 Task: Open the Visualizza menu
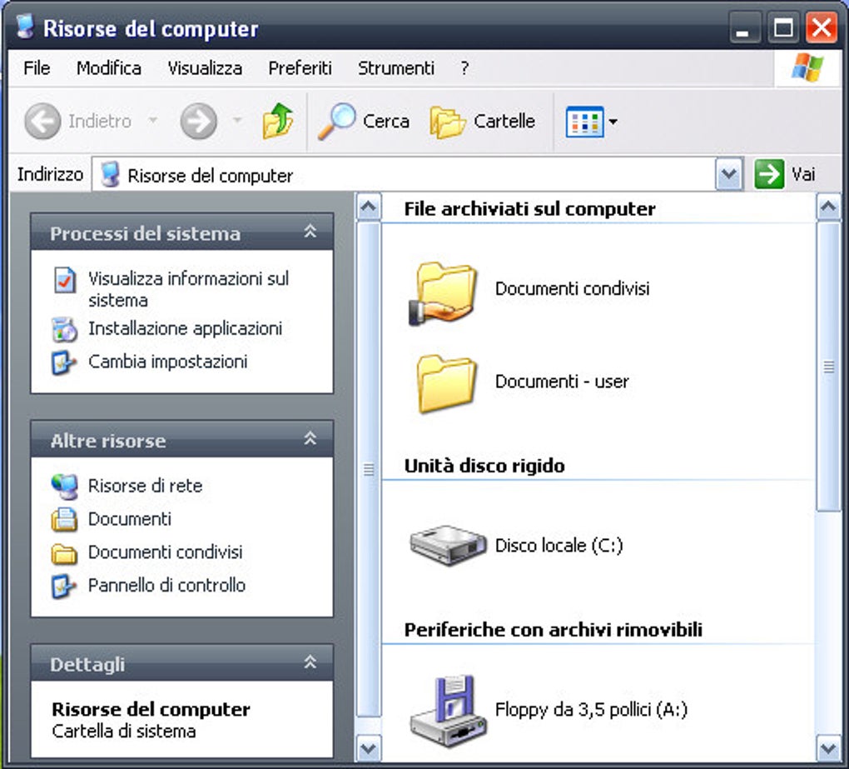[205, 67]
